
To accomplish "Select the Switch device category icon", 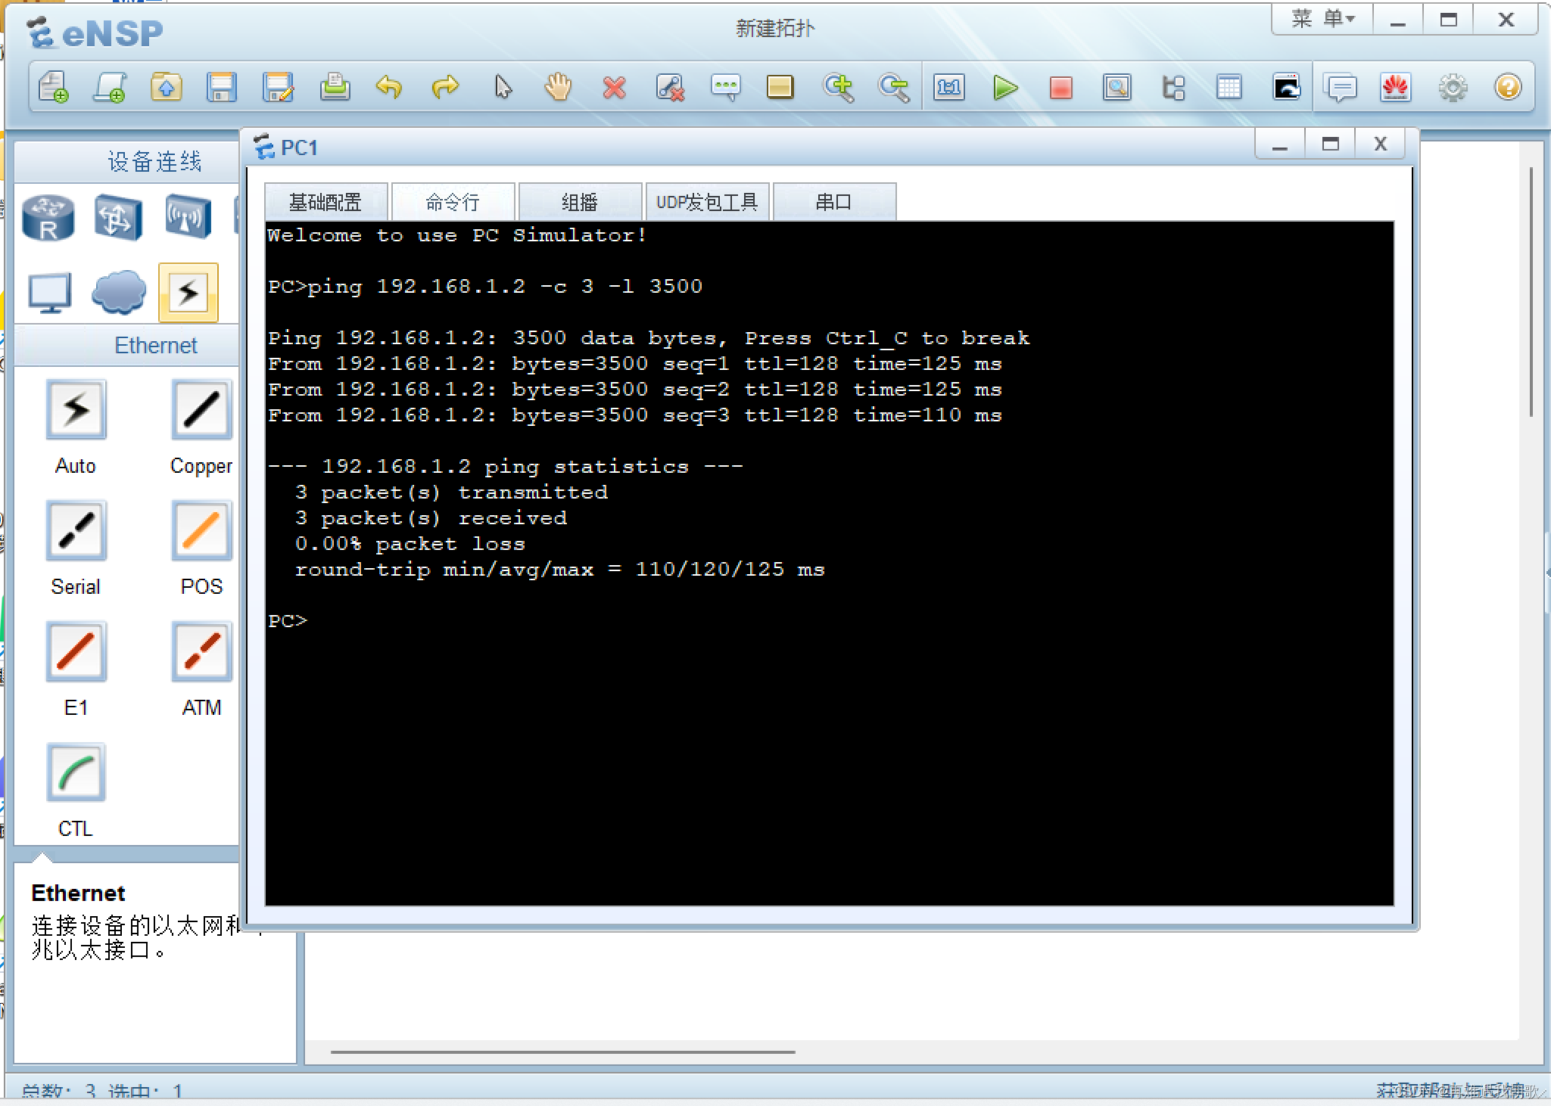I will (x=118, y=218).
